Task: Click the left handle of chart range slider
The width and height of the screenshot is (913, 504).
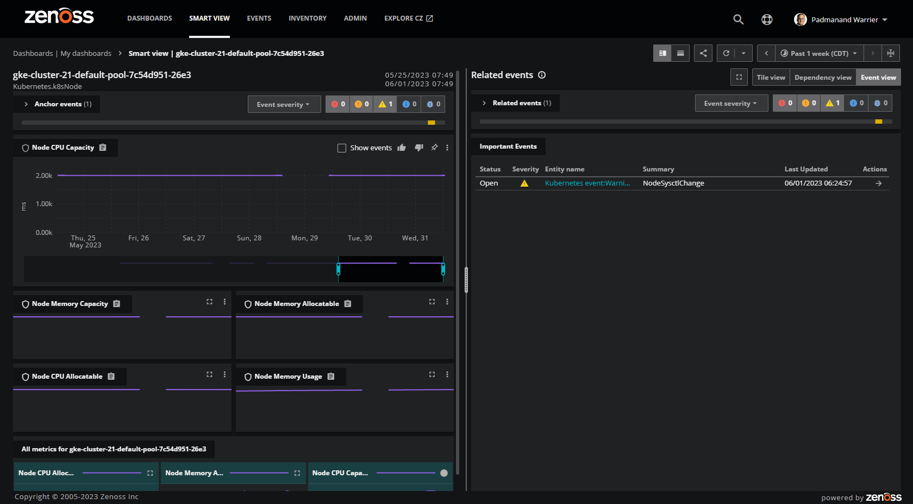Action: pos(338,269)
